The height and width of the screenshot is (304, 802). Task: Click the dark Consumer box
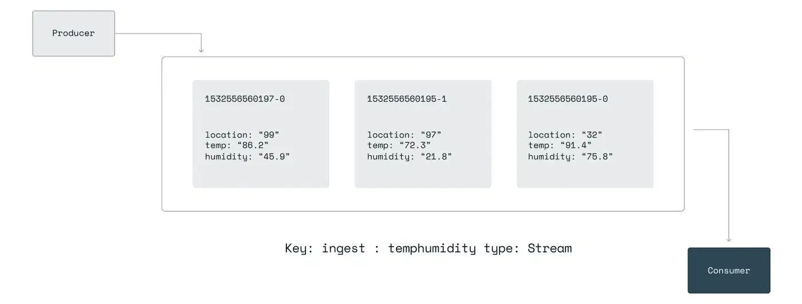(x=729, y=270)
